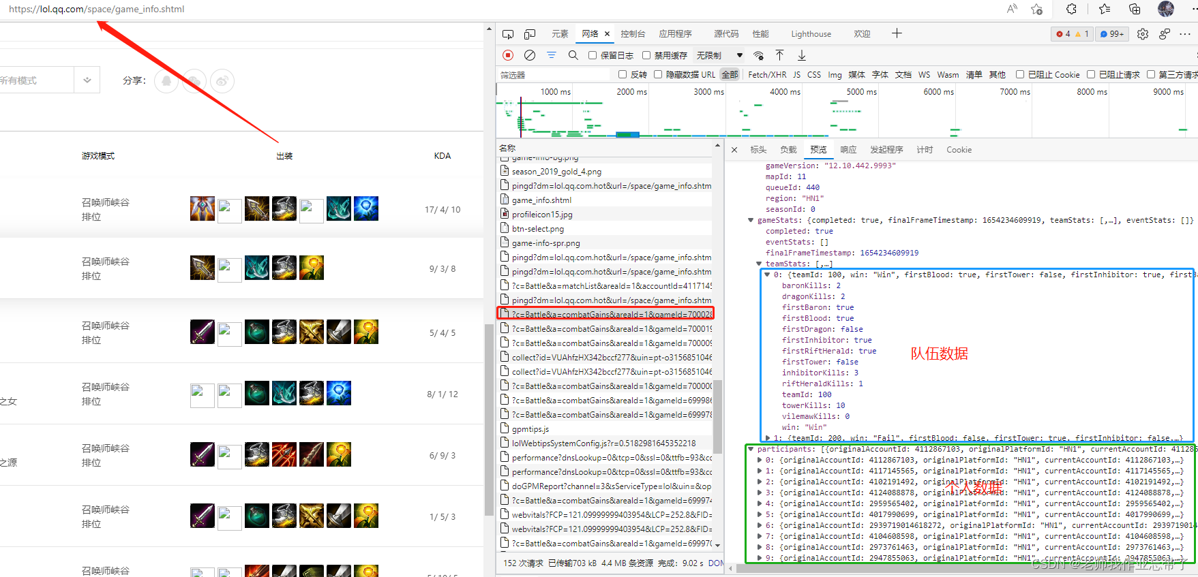Click the browser Read aloud icon

1012,9
